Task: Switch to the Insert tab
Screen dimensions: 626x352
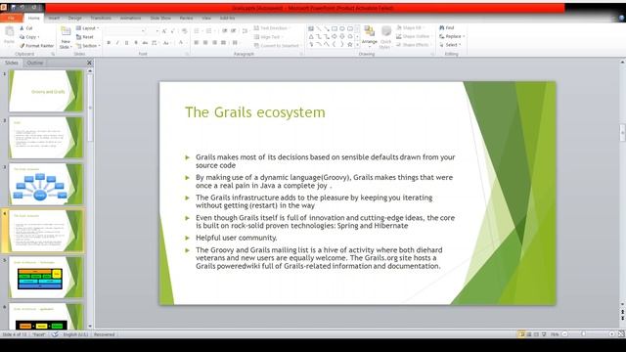Action: [x=54, y=19]
